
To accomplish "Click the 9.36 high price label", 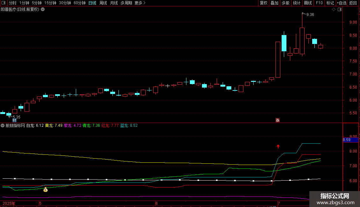I will click(310, 15).
